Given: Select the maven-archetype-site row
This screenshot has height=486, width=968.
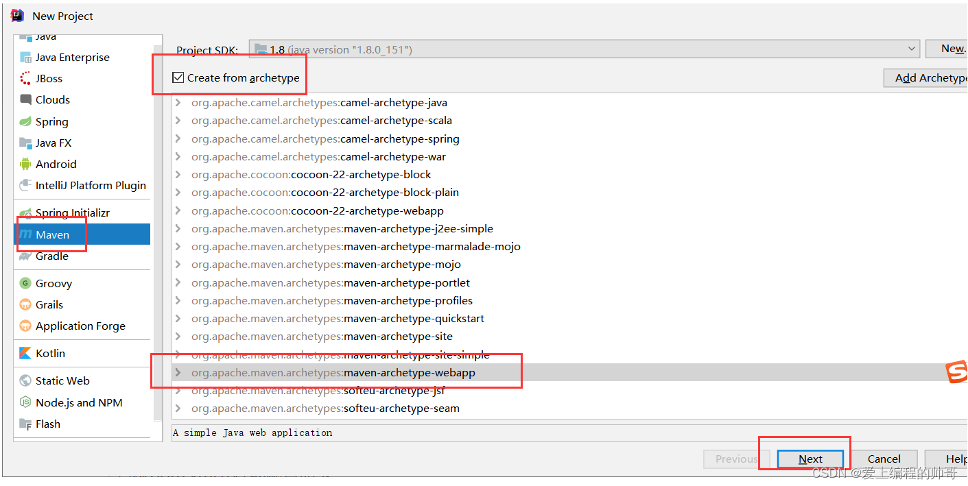Looking at the screenshot, I should [x=569, y=337].
